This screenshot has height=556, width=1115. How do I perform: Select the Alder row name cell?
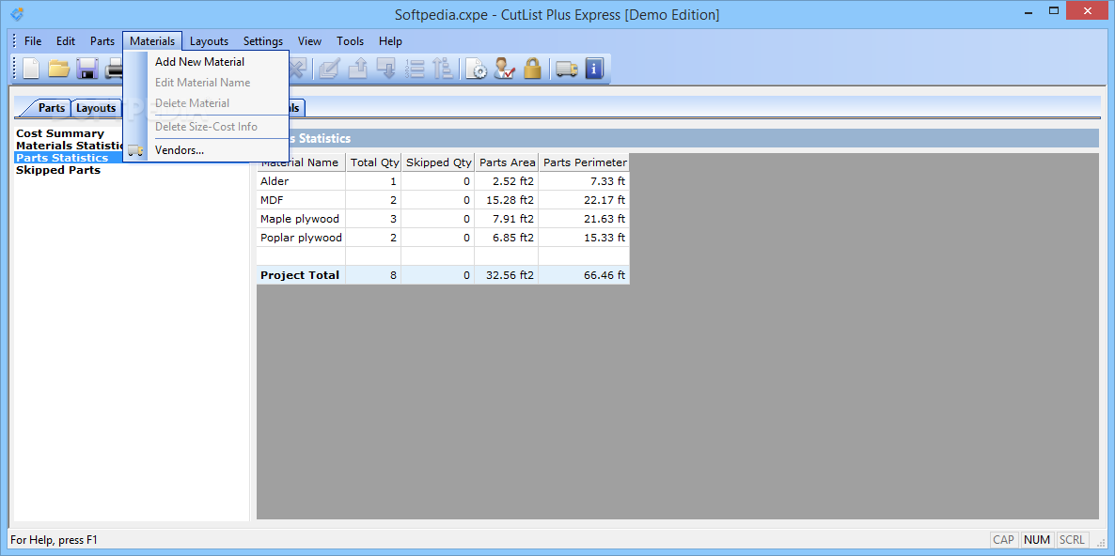(x=302, y=181)
